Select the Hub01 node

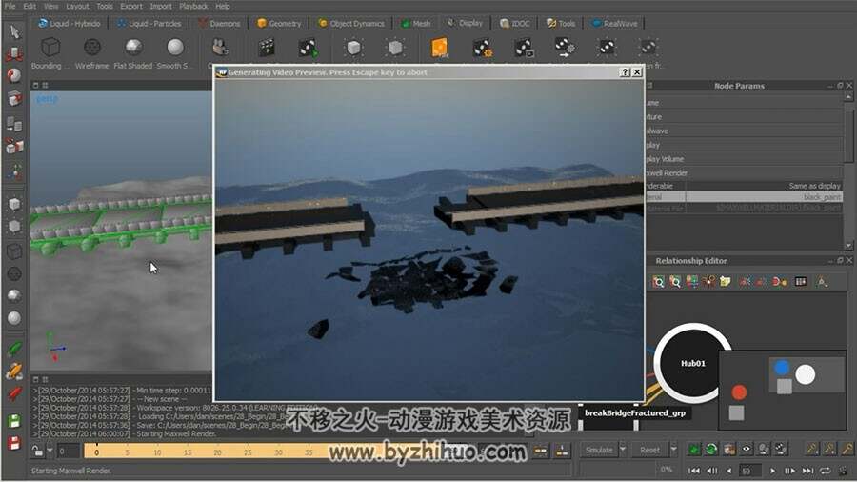[x=693, y=364]
